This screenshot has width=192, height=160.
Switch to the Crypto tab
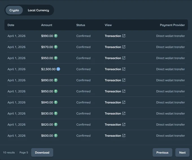click(x=14, y=10)
